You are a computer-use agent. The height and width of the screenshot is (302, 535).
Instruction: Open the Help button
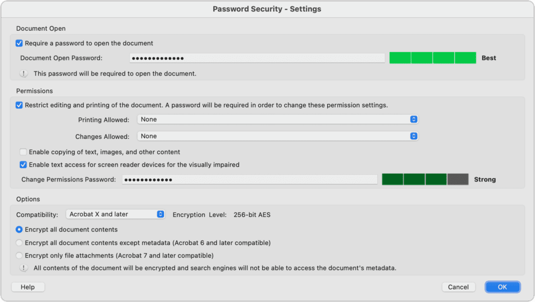[x=28, y=287]
